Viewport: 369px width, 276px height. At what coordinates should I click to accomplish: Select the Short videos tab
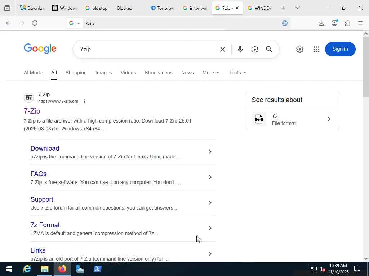click(x=159, y=73)
